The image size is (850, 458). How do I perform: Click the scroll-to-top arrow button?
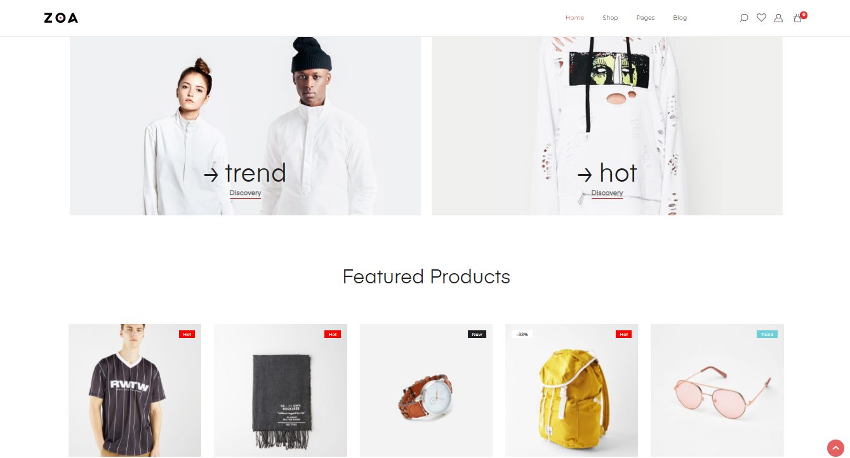pyautogui.click(x=835, y=448)
